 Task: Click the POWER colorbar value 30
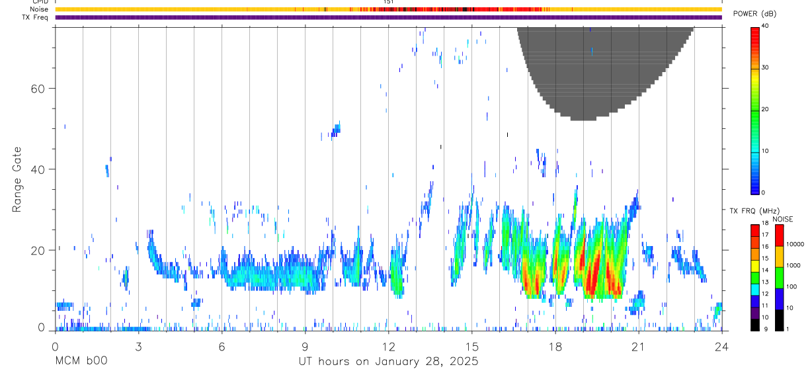pos(766,68)
